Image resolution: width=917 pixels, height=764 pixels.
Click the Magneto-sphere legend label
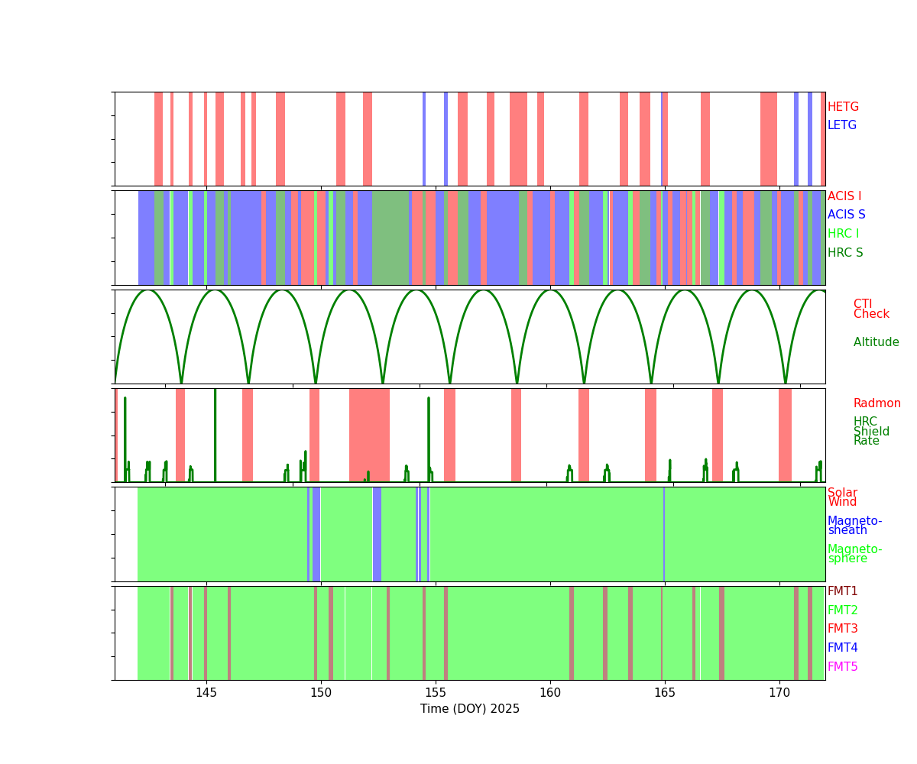pos(854,554)
